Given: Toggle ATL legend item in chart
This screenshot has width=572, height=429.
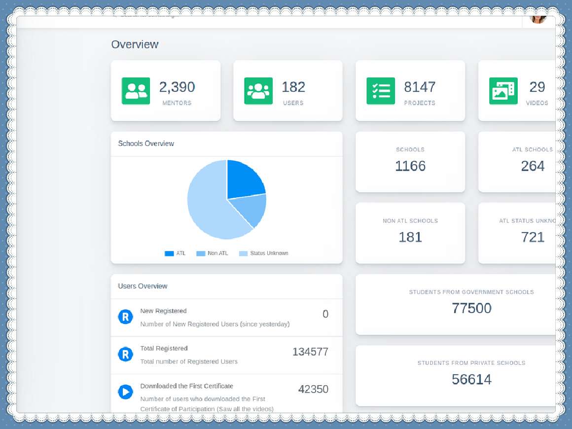Looking at the screenshot, I should click(x=175, y=253).
